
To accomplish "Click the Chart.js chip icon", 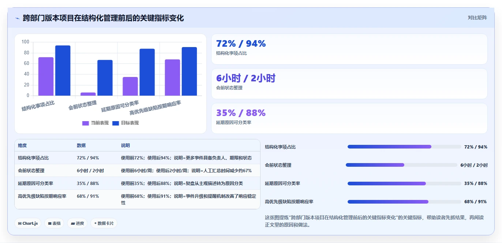I will tap(20, 223).
